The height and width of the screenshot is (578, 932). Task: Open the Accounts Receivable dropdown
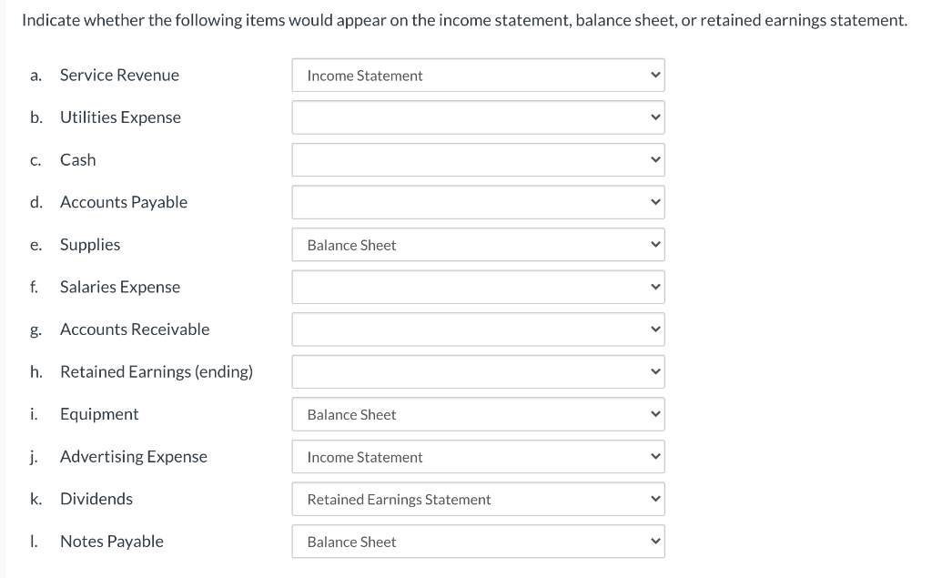pyautogui.click(x=478, y=329)
